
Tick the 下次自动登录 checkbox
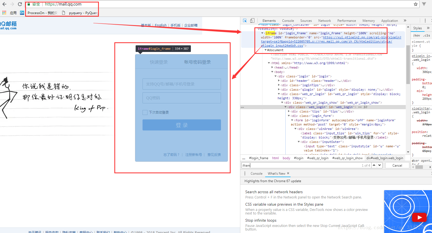[145, 112]
